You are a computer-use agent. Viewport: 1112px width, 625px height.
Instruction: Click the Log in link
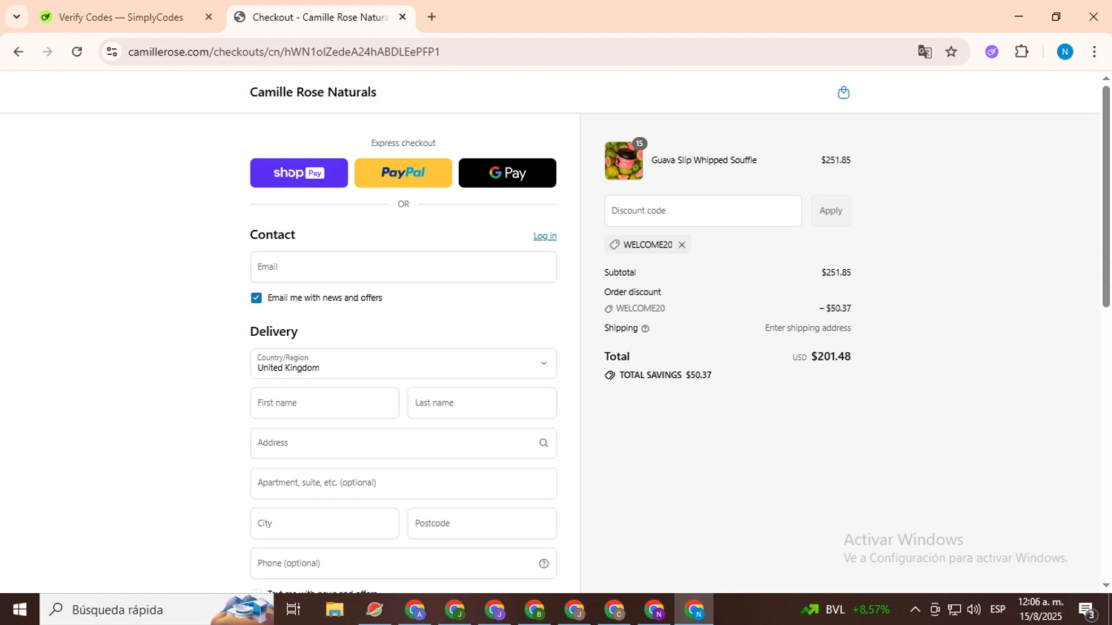click(545, 236)
